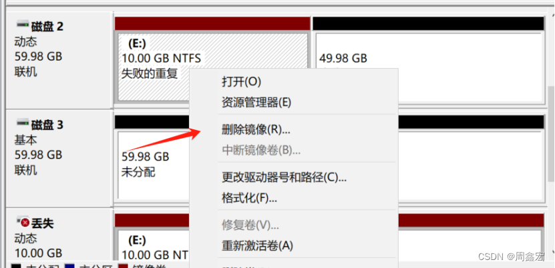Click the greyed 中断镜像卷(B)... entry
Viewport: 555px width, 268px height.
coord(261,151)
